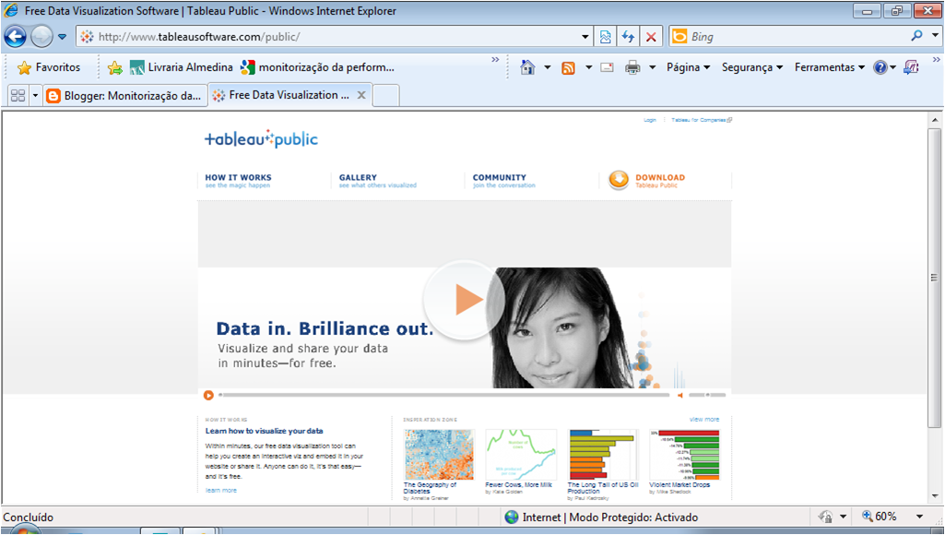Click the orange Download arrow icon

[x=619, y=180]
